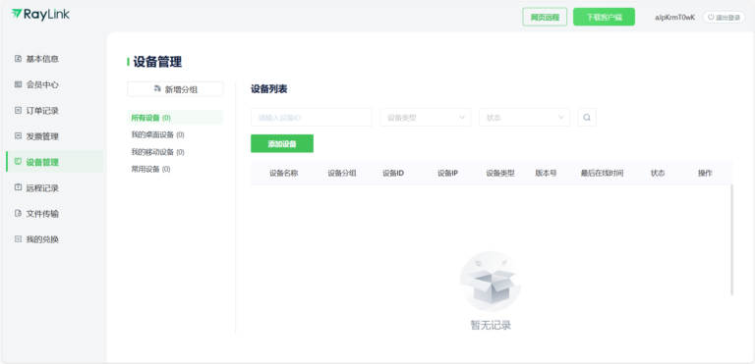
Task: Click the add-group icon beside 新增分组
Action: (x=157, y=89)
